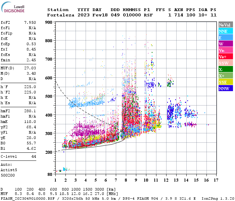Click the Fev18 date in header

pyautogui.click(x=100, y=15)
